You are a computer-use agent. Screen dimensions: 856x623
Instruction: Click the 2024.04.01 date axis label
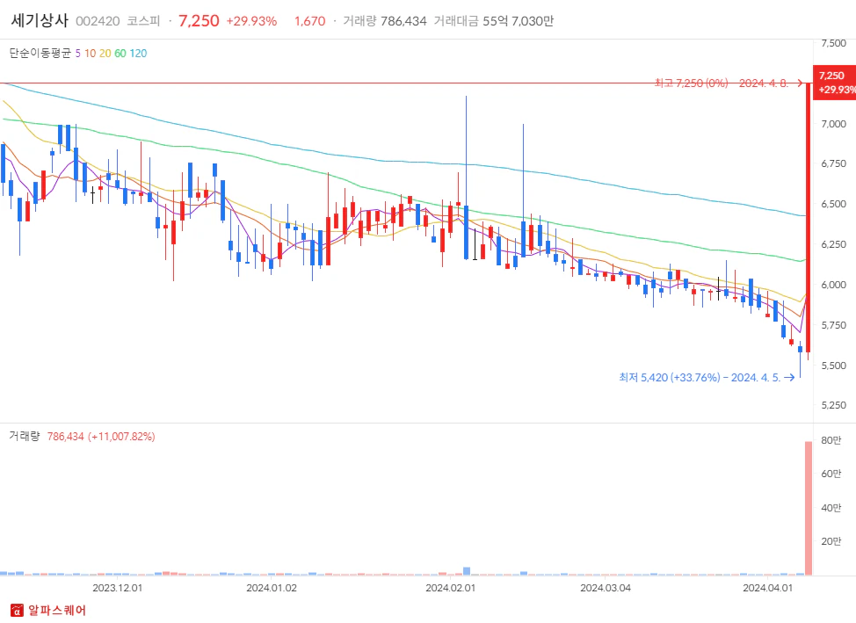767,588
